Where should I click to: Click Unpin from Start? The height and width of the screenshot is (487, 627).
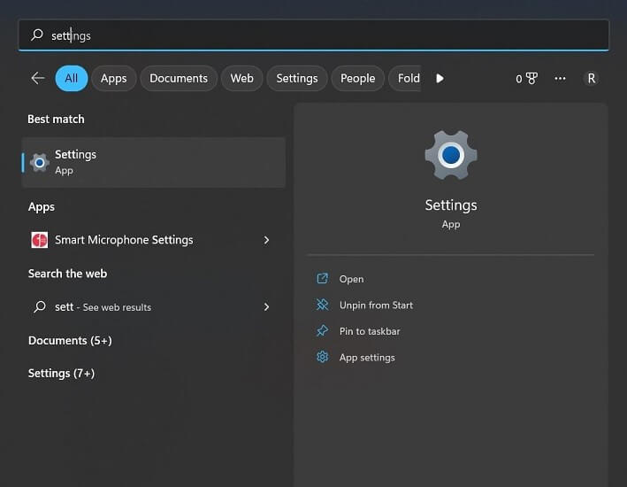(x=376, y=305)
